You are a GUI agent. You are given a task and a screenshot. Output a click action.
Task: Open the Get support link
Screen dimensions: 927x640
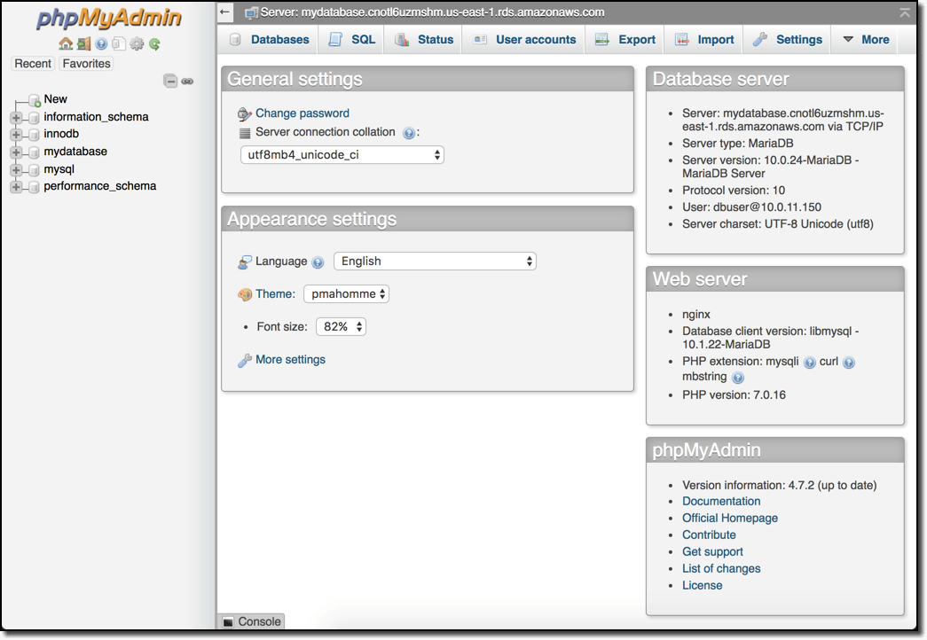coord(712,551)
